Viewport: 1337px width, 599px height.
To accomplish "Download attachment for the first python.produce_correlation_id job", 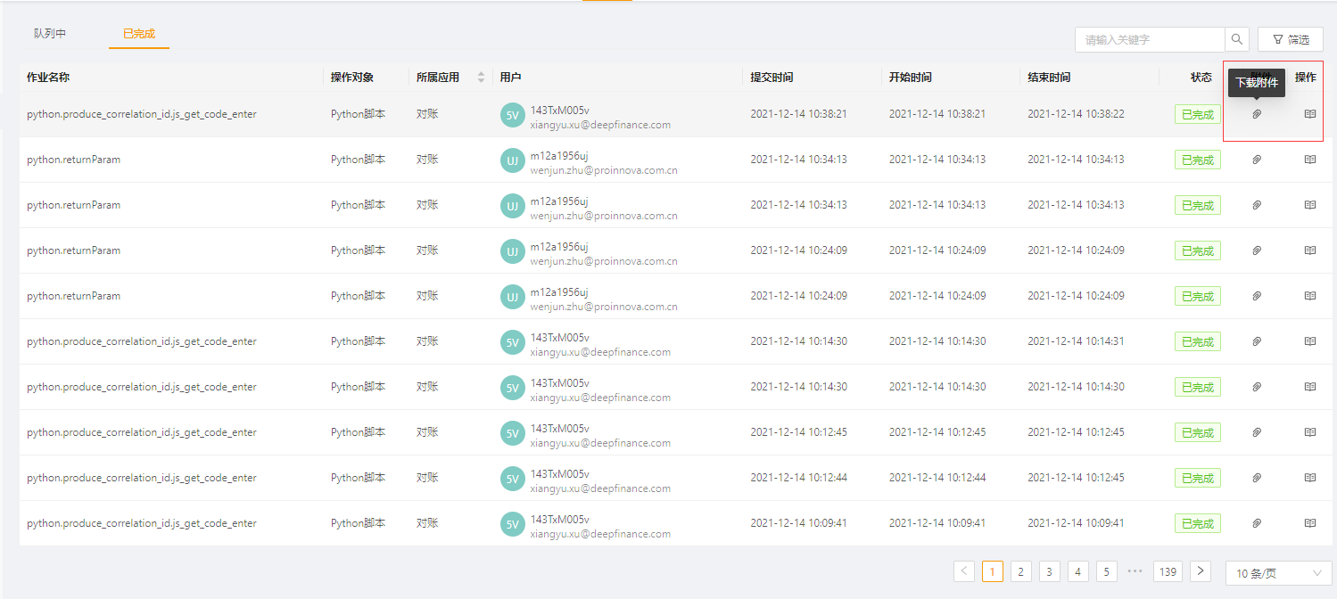I will (x=1257, y=114).
